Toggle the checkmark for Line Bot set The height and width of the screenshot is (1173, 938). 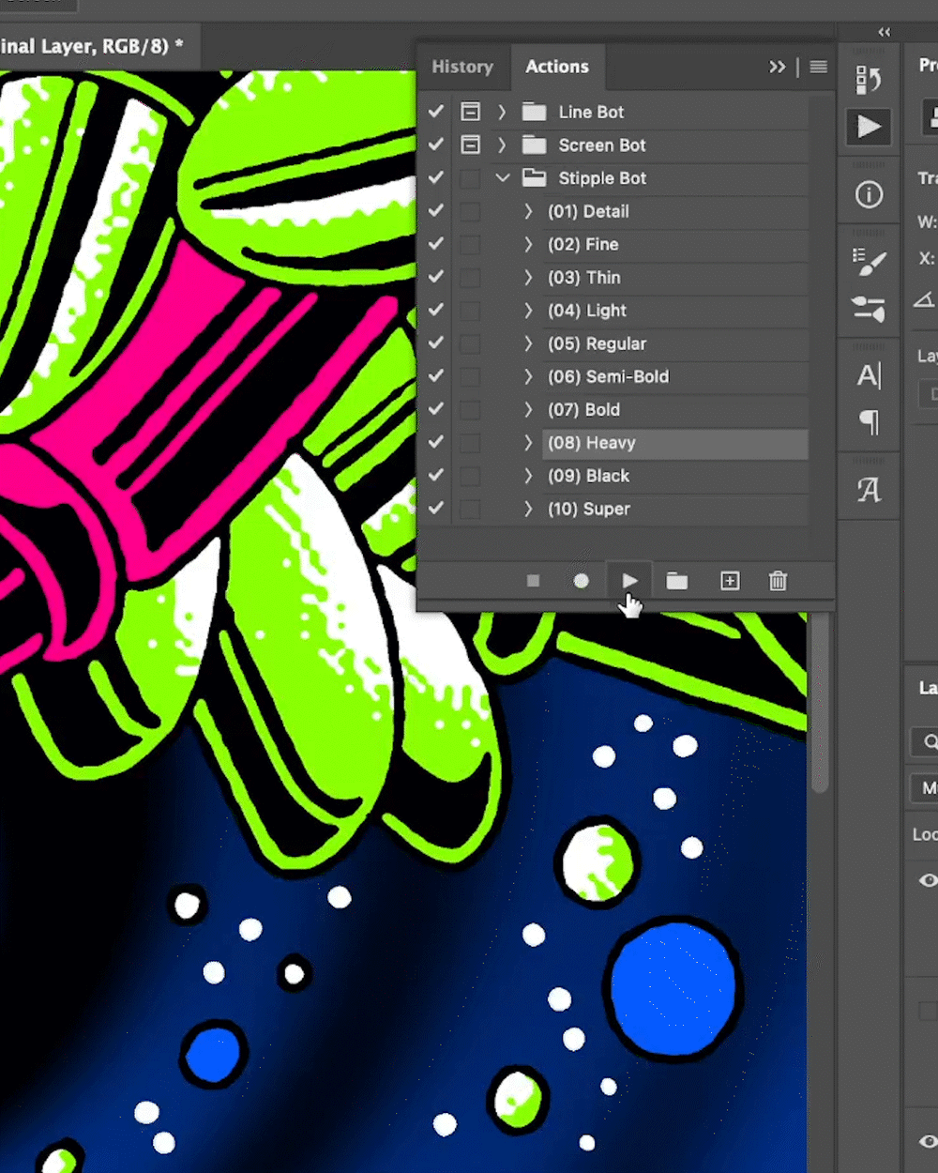pyautogui.click(x=436, y=112)
